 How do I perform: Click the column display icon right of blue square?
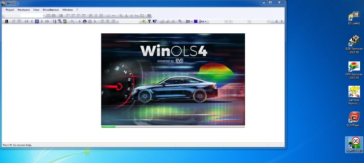(x=202, y=21)
